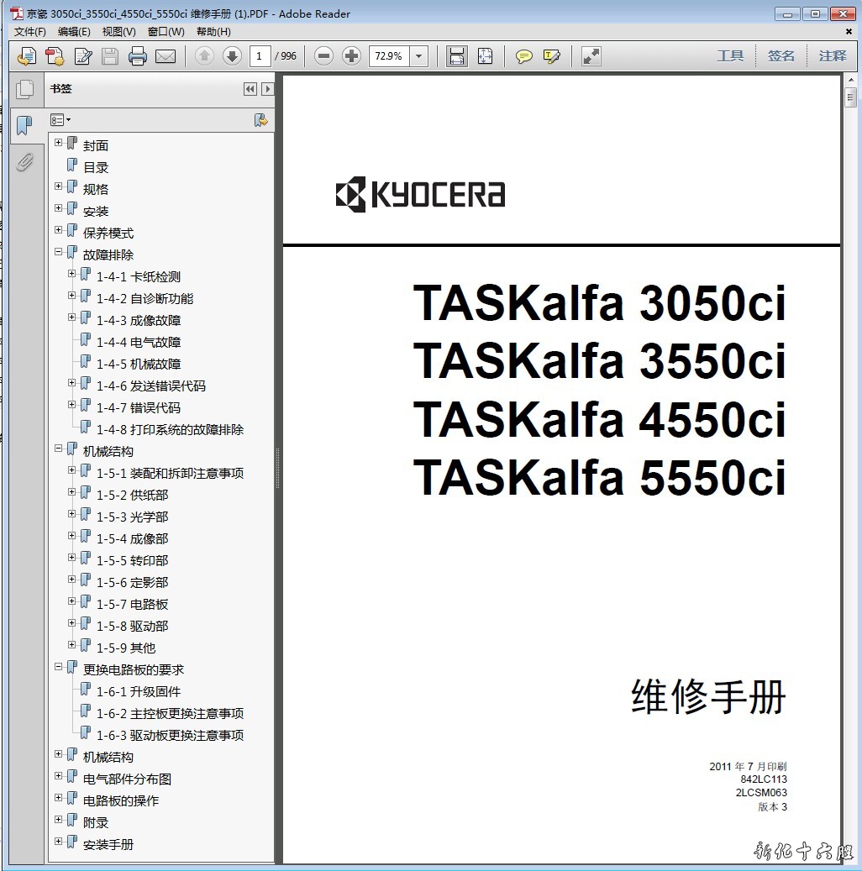Collapse the 故障排除 bookmark section

[x=59, y=253]
